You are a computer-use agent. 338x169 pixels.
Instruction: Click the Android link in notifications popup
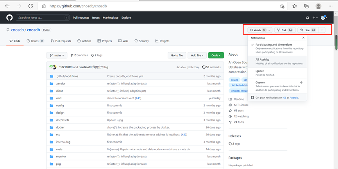point(294,98)
